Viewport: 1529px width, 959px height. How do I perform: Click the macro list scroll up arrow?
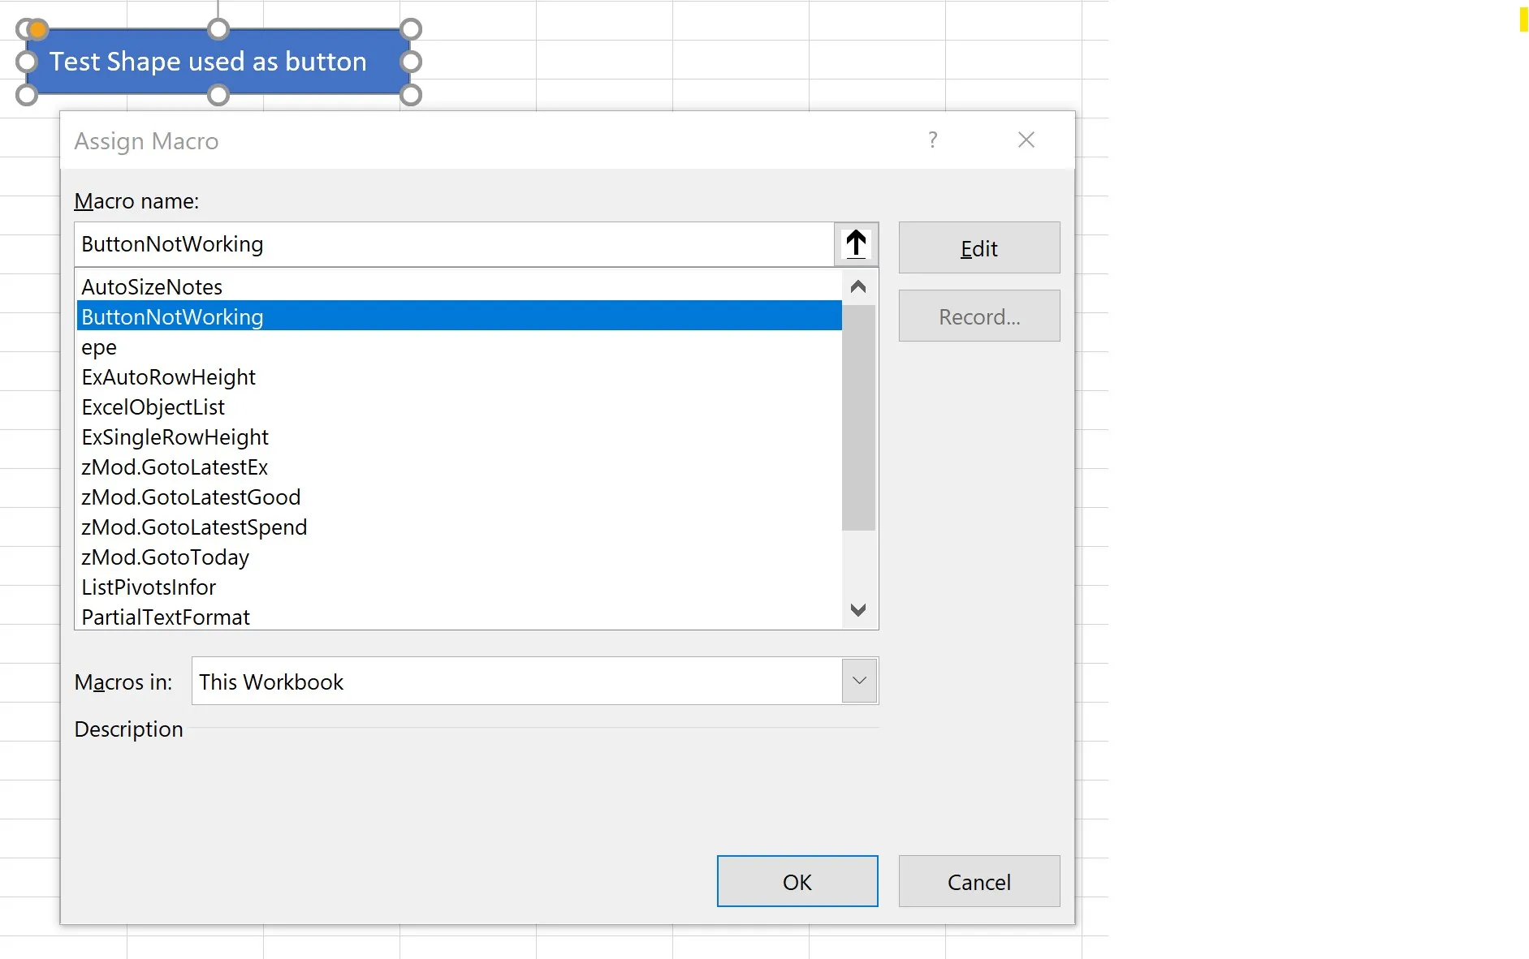(858, 287)
